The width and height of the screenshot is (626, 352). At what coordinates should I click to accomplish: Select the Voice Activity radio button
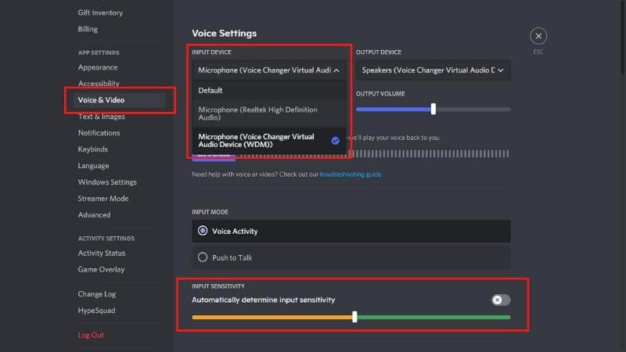pos(203,231)
